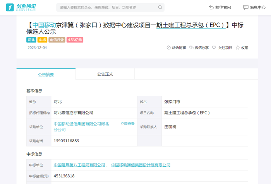This screenshot has height=184, width=271.
Task: Open 中国移动通信集团有限公司河北分公司 purchaser link
Action: click(x=81, y=127)
